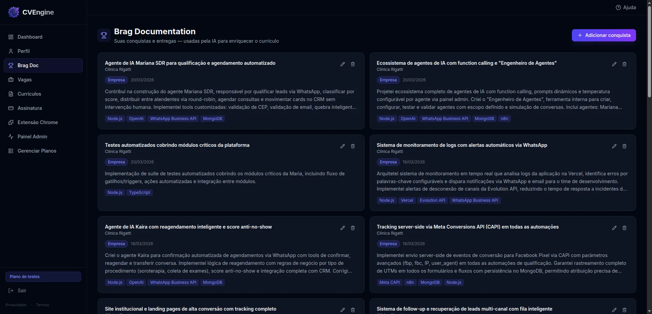Click the Adicionar conquista button

(x=603, y=35)
